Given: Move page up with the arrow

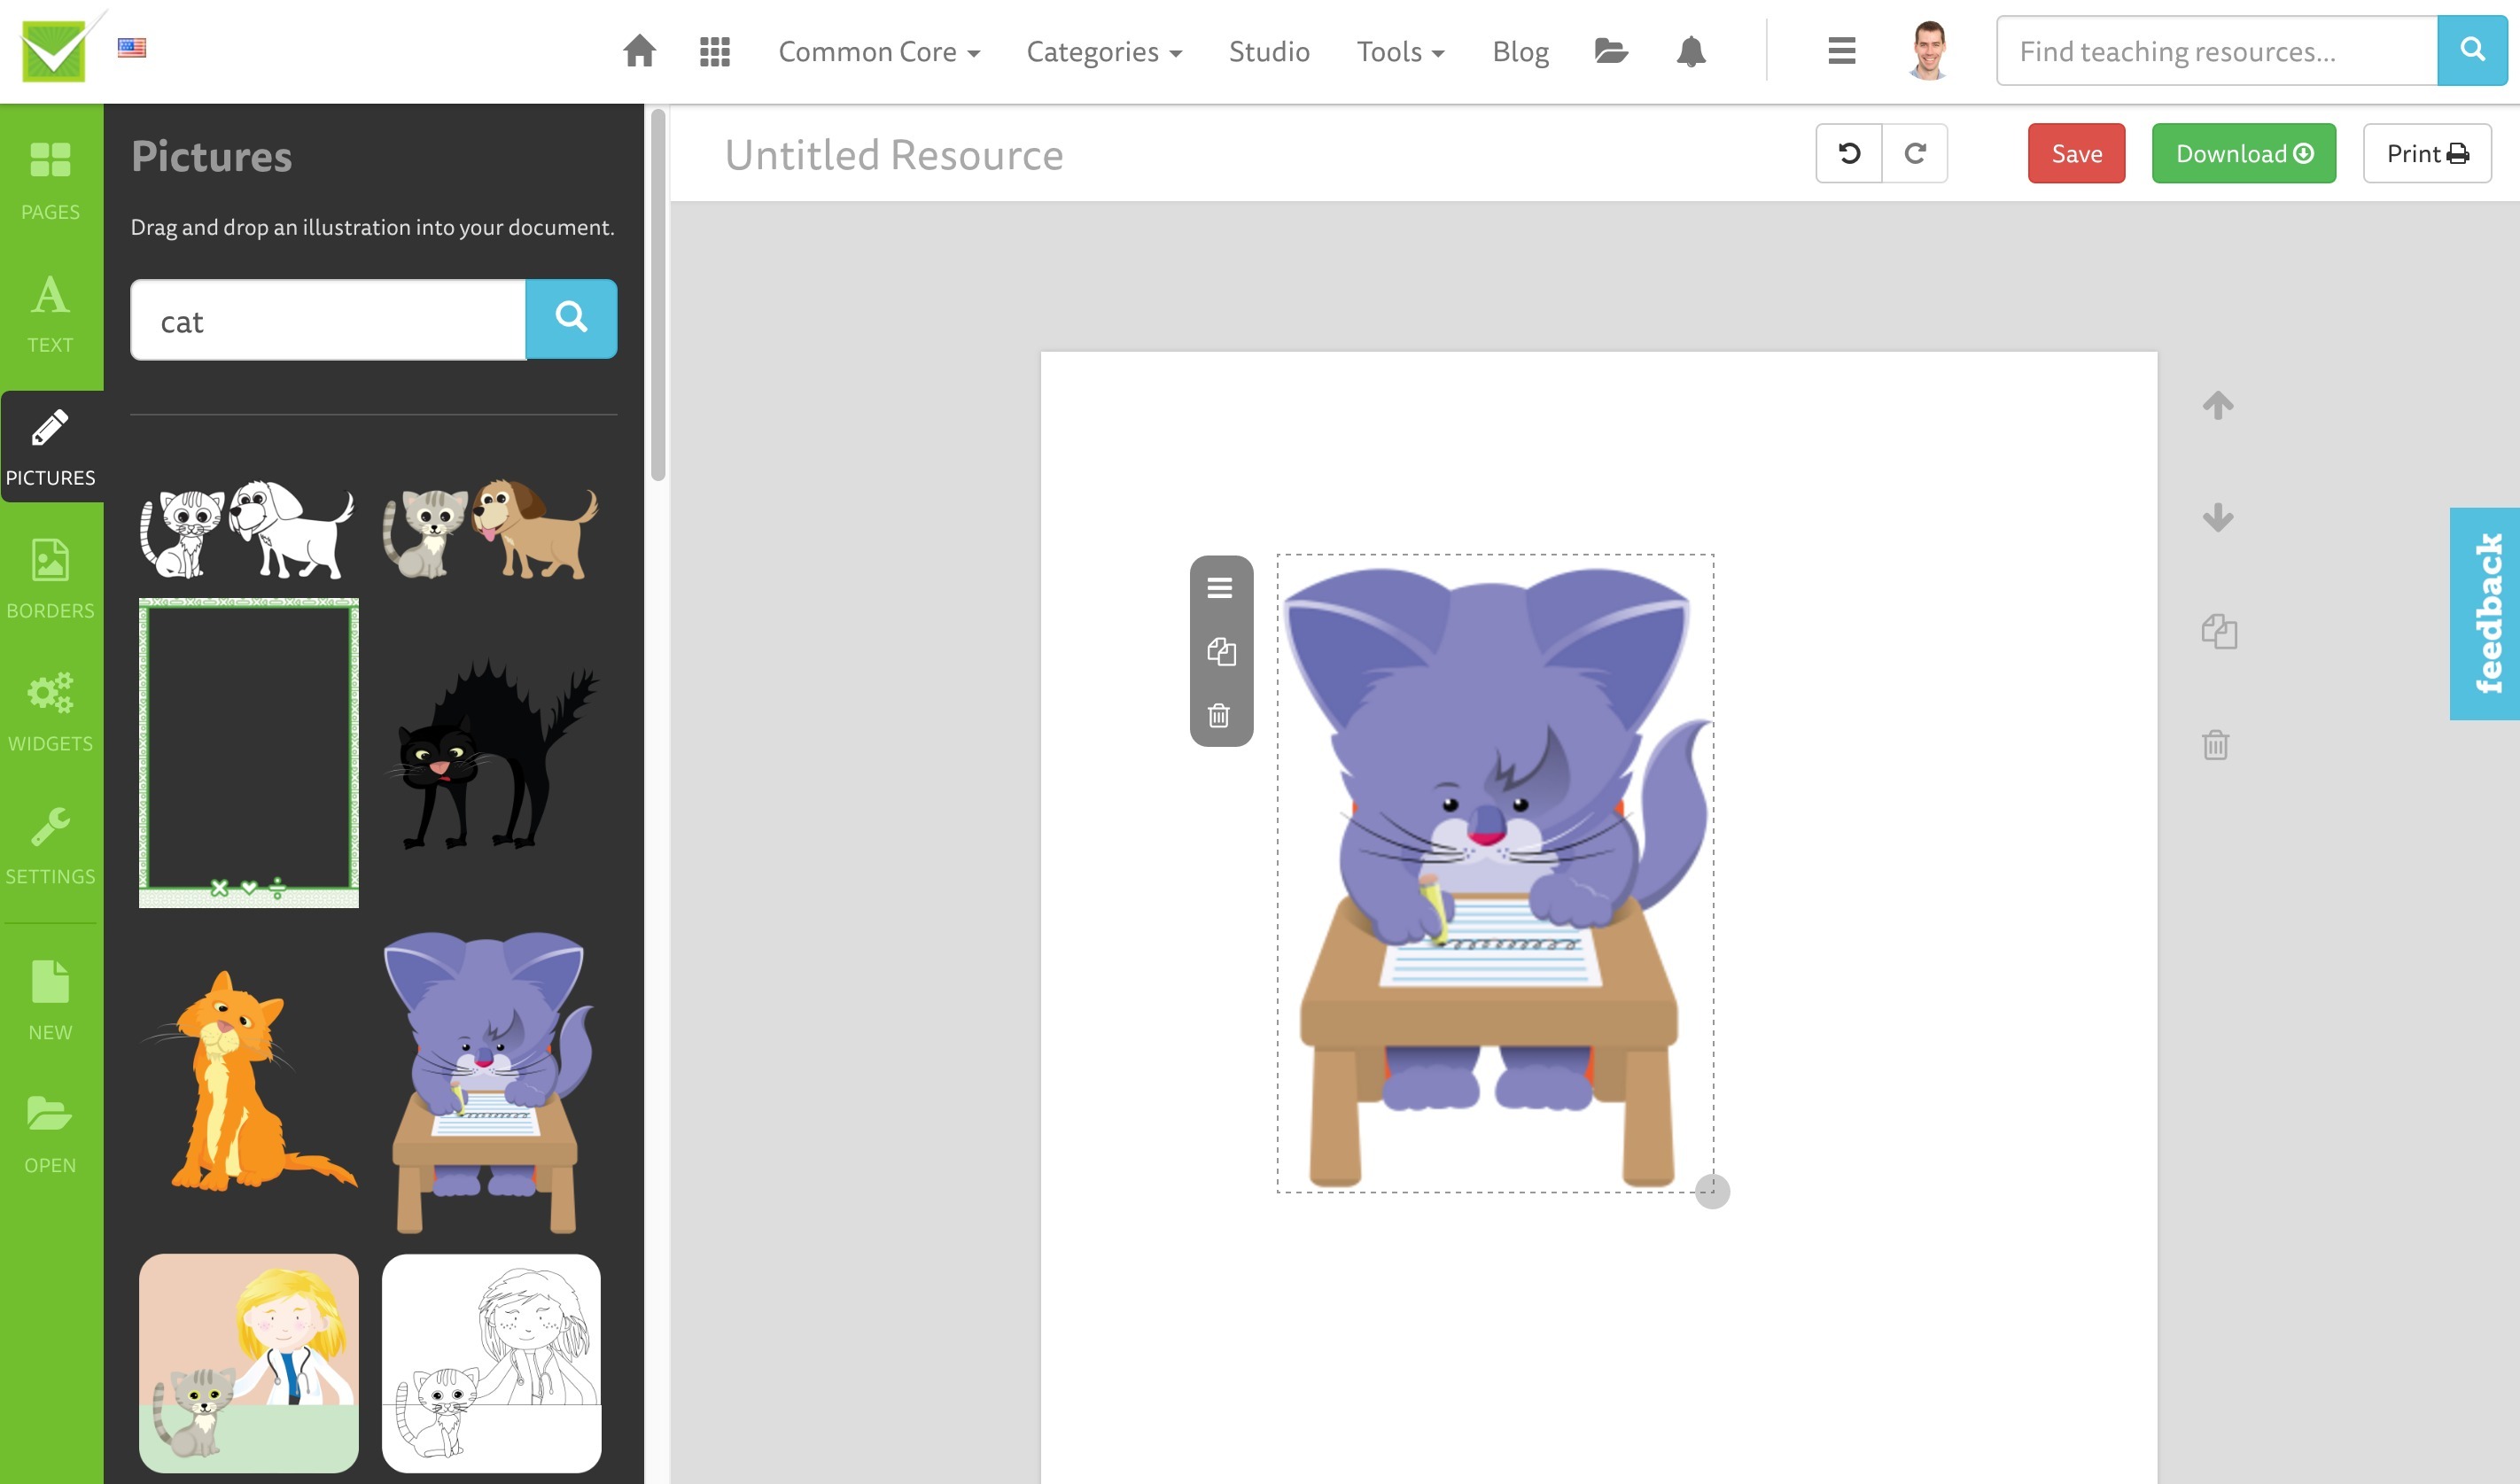Looking at the screenshot, I should click(x=2217, y=405).
